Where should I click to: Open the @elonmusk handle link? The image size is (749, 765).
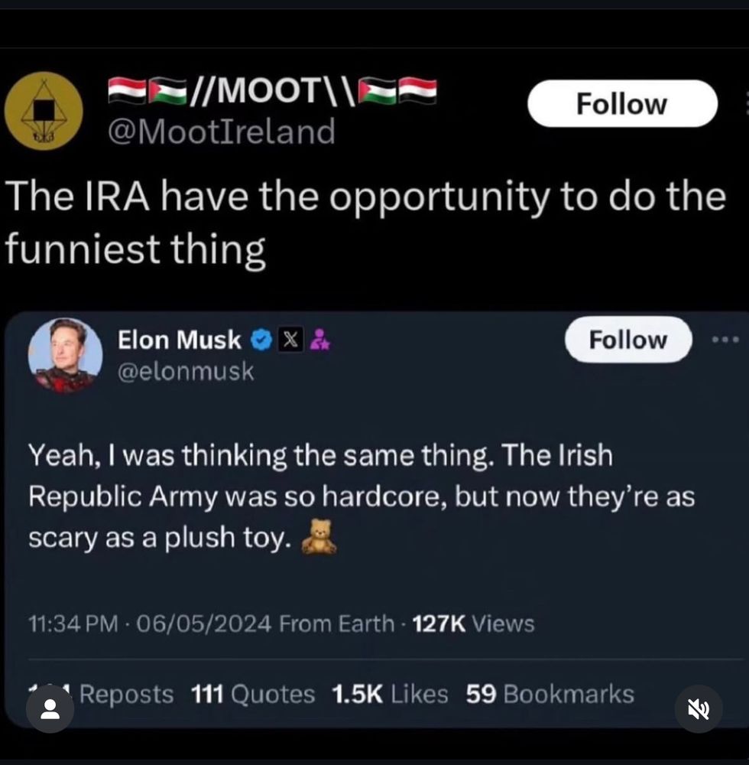(x=185, y=371)
